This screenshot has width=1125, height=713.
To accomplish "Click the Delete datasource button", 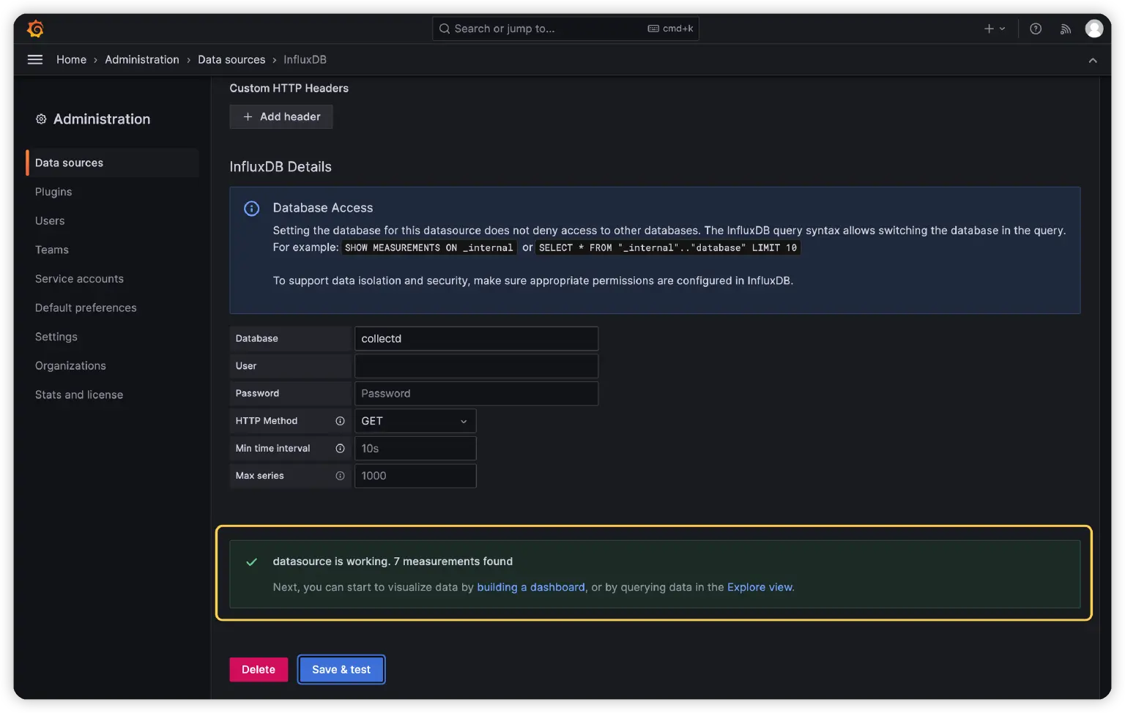I will [258, 669].
